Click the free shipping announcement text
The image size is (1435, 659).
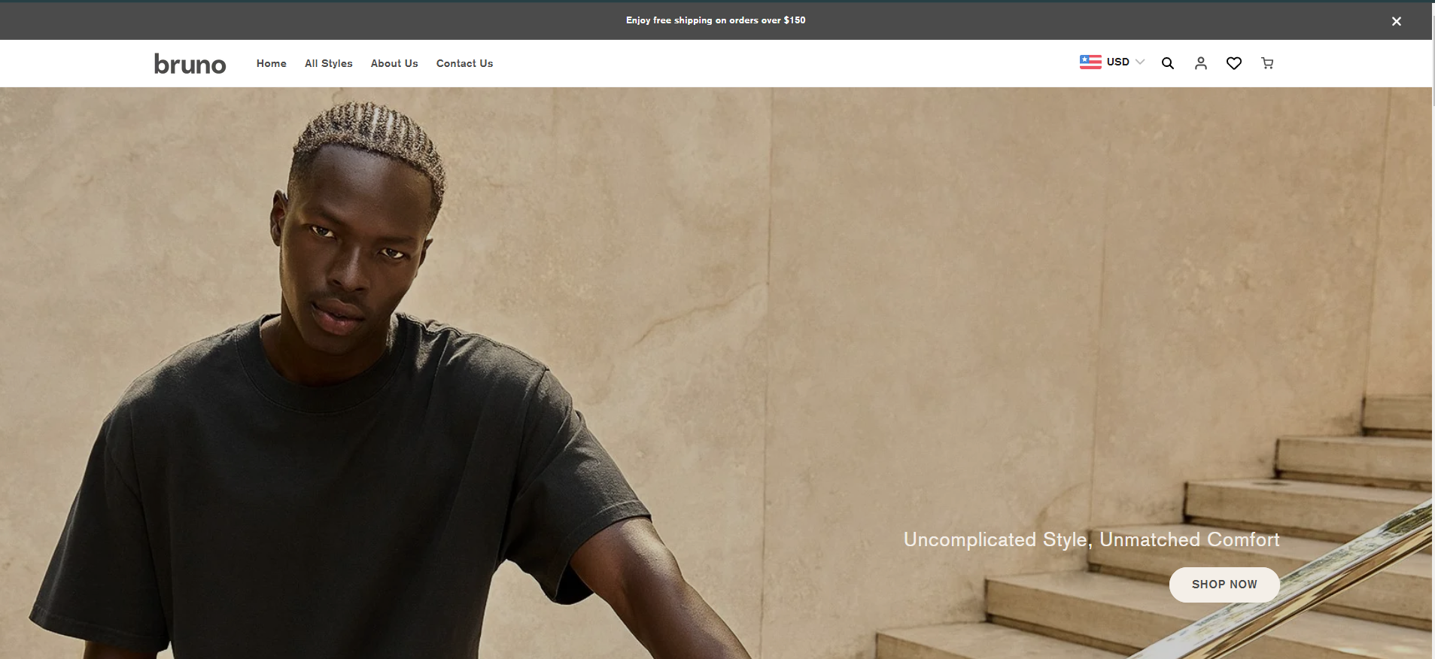coord(715,20)
